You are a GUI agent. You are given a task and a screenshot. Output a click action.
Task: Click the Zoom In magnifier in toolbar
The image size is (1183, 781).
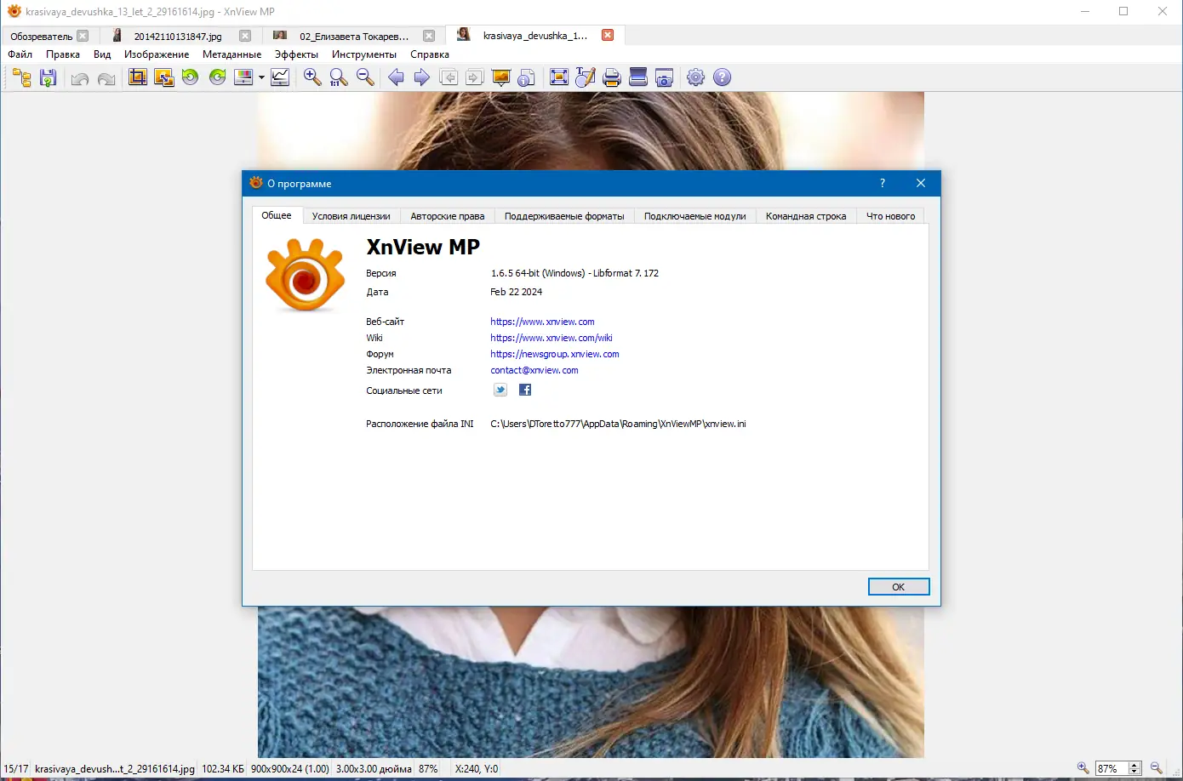pyautogui.click(x=312, y=78)
